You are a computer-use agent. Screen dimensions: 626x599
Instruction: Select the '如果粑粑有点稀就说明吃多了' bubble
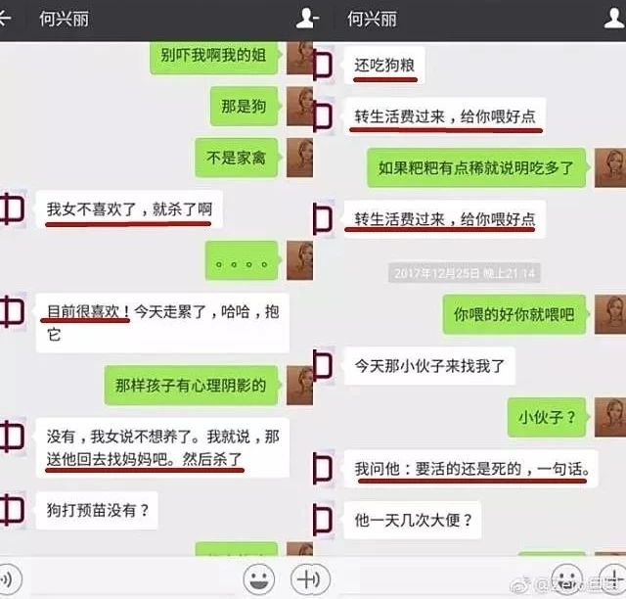tap(476, 167)
